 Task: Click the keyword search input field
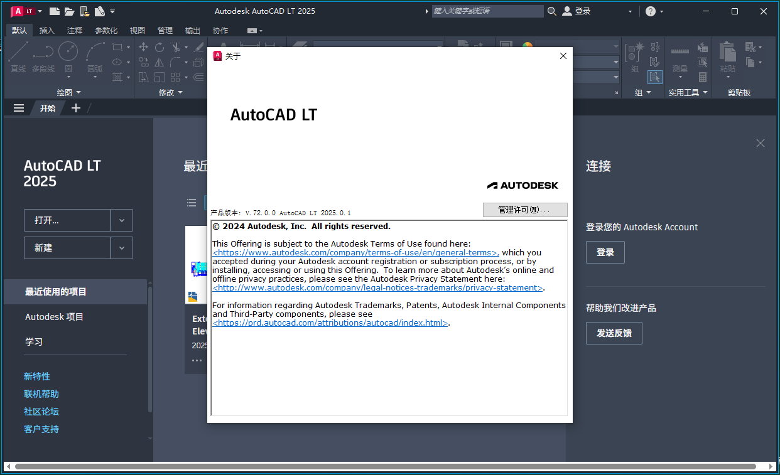click(x=487, y=11)
